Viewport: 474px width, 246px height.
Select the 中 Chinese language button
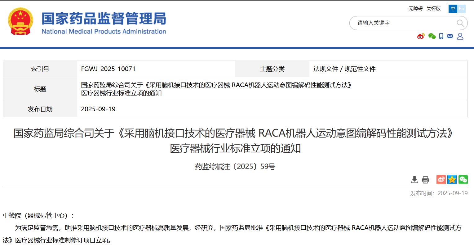point(453,9)
